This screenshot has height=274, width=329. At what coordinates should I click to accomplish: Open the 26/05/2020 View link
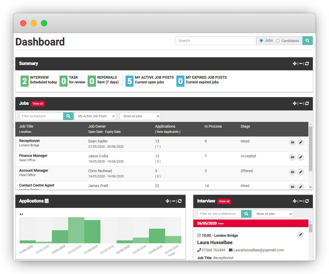pos(220,223)
